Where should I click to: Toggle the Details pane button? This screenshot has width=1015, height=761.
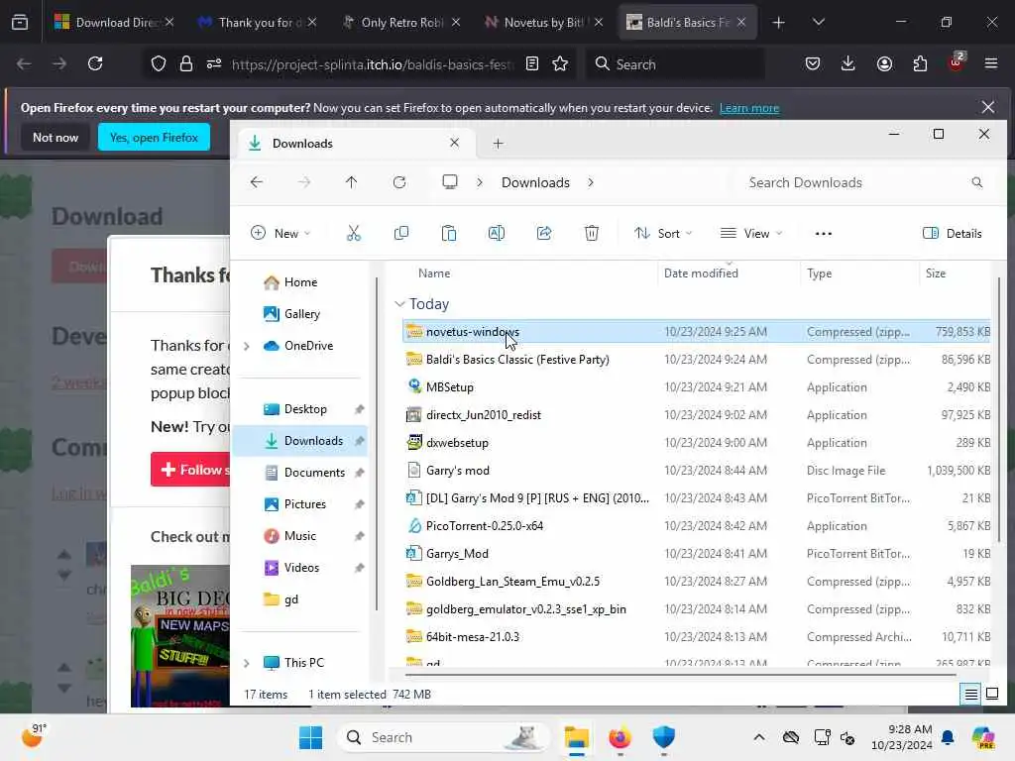tap(953, 234)
